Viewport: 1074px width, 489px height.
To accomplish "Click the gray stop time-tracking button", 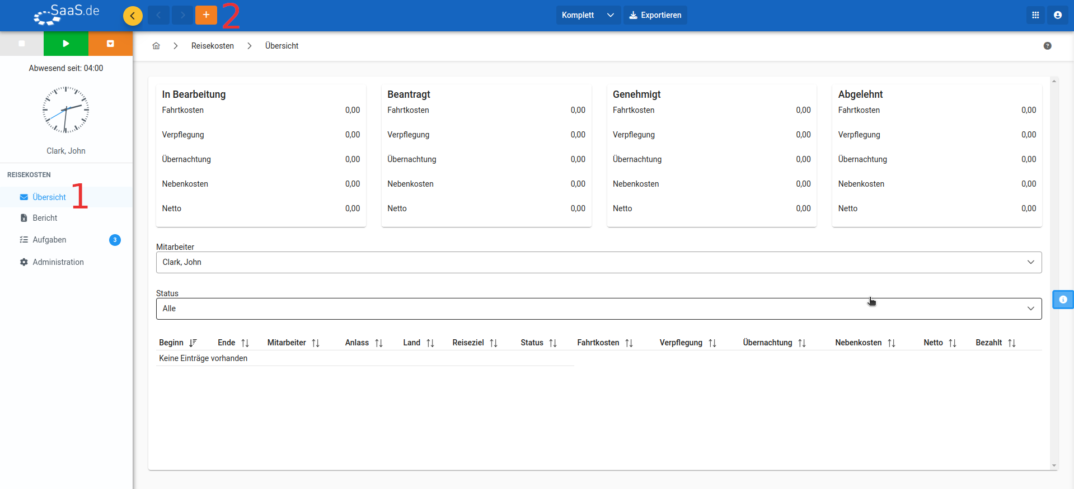I will tap(22, 44).
